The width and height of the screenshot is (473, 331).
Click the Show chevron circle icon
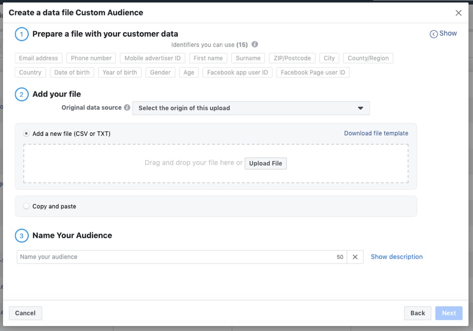click(433, 34)
